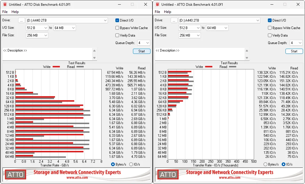Click the 5.48 GB/s write value

pos(116,102)
